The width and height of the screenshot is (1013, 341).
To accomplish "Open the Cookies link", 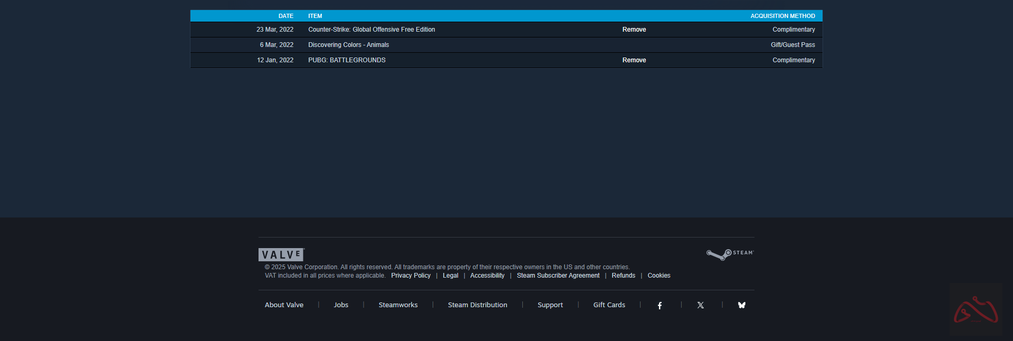I will pos(658,276).
